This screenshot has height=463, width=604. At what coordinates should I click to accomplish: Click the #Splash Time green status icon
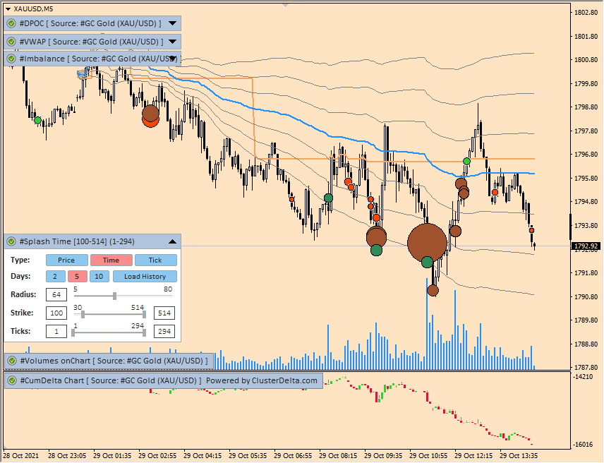click(x=12, y=241)
